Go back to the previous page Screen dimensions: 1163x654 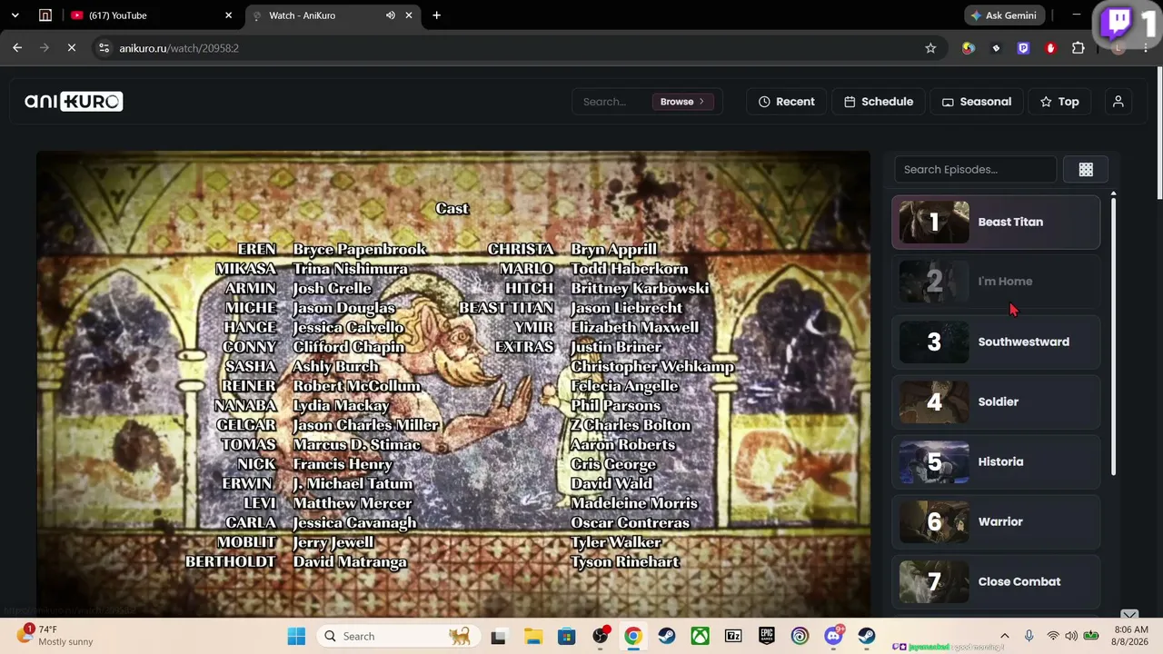click(17, 48)
